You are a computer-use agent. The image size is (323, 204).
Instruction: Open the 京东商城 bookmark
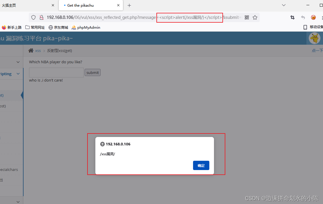point(58,27)
